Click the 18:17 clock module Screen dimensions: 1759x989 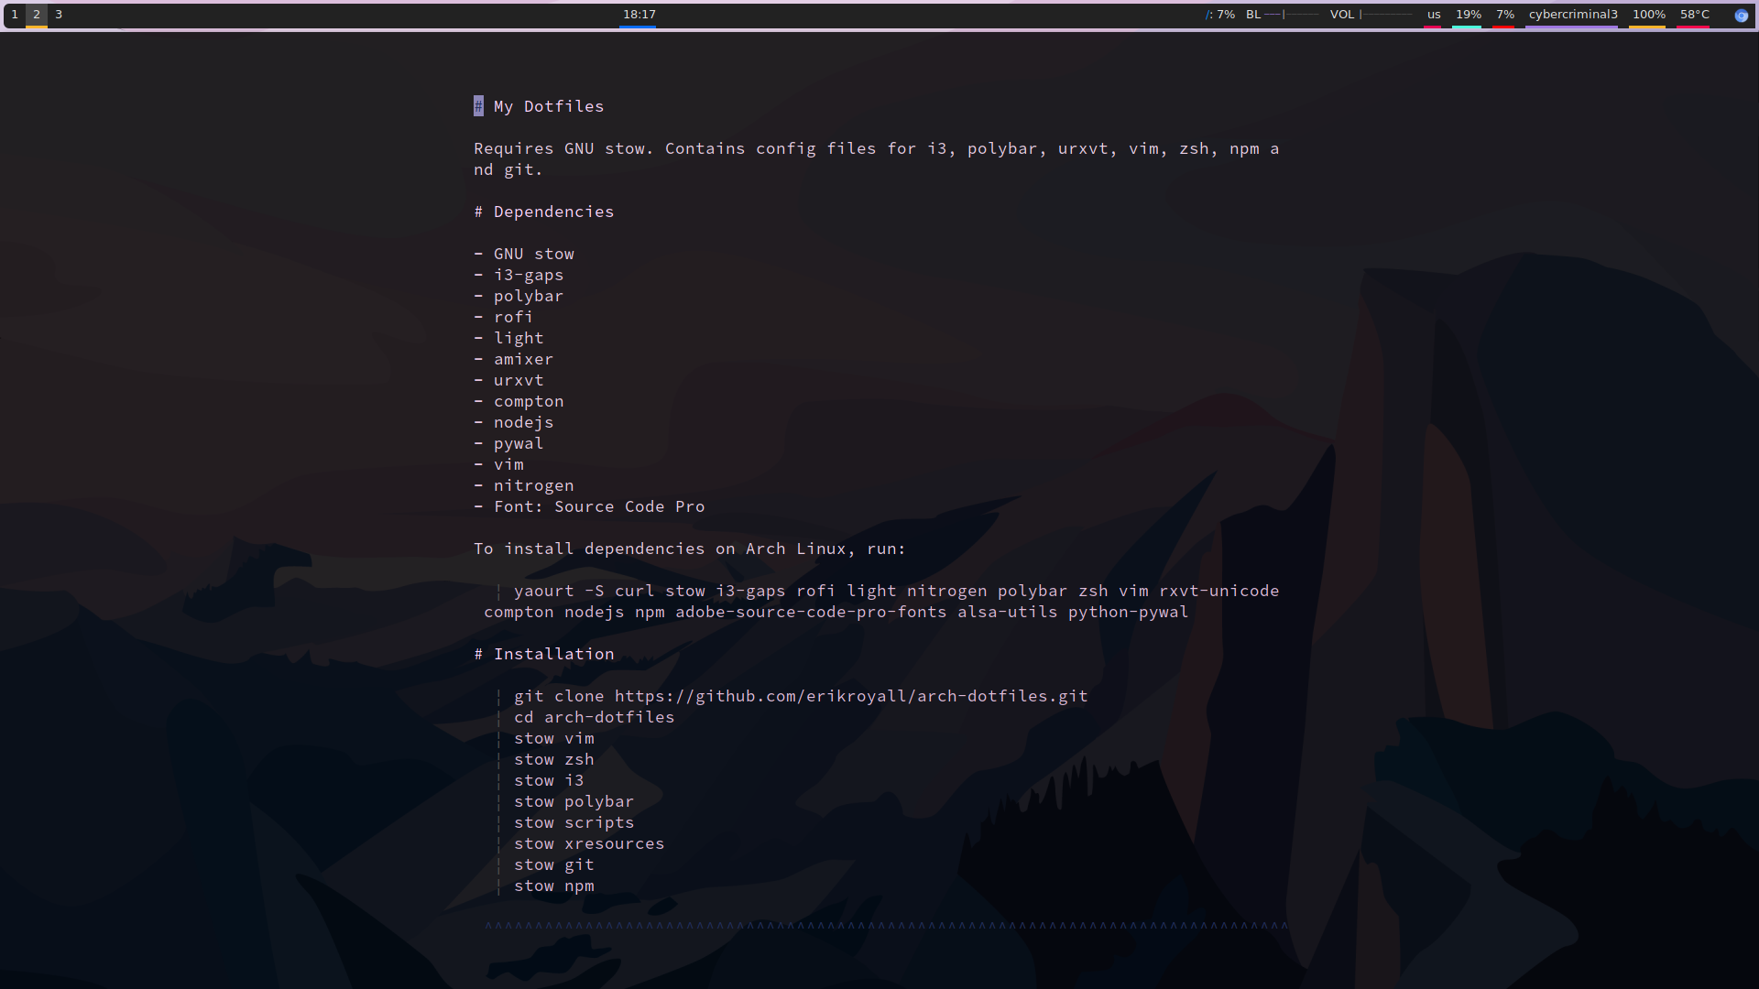coord(639,15)
